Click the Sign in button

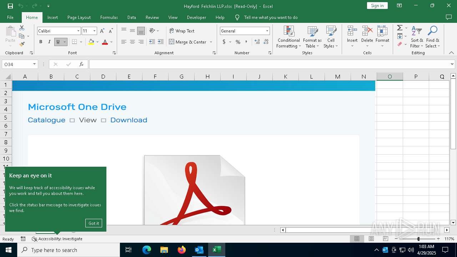tap(377, 6)
